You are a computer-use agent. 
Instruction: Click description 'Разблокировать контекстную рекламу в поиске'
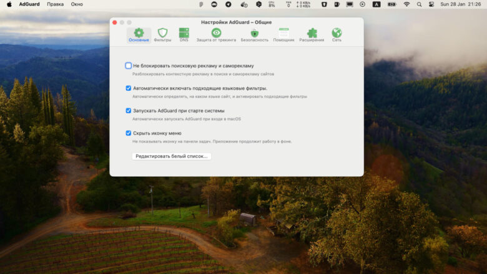click(x=203, y=74)
